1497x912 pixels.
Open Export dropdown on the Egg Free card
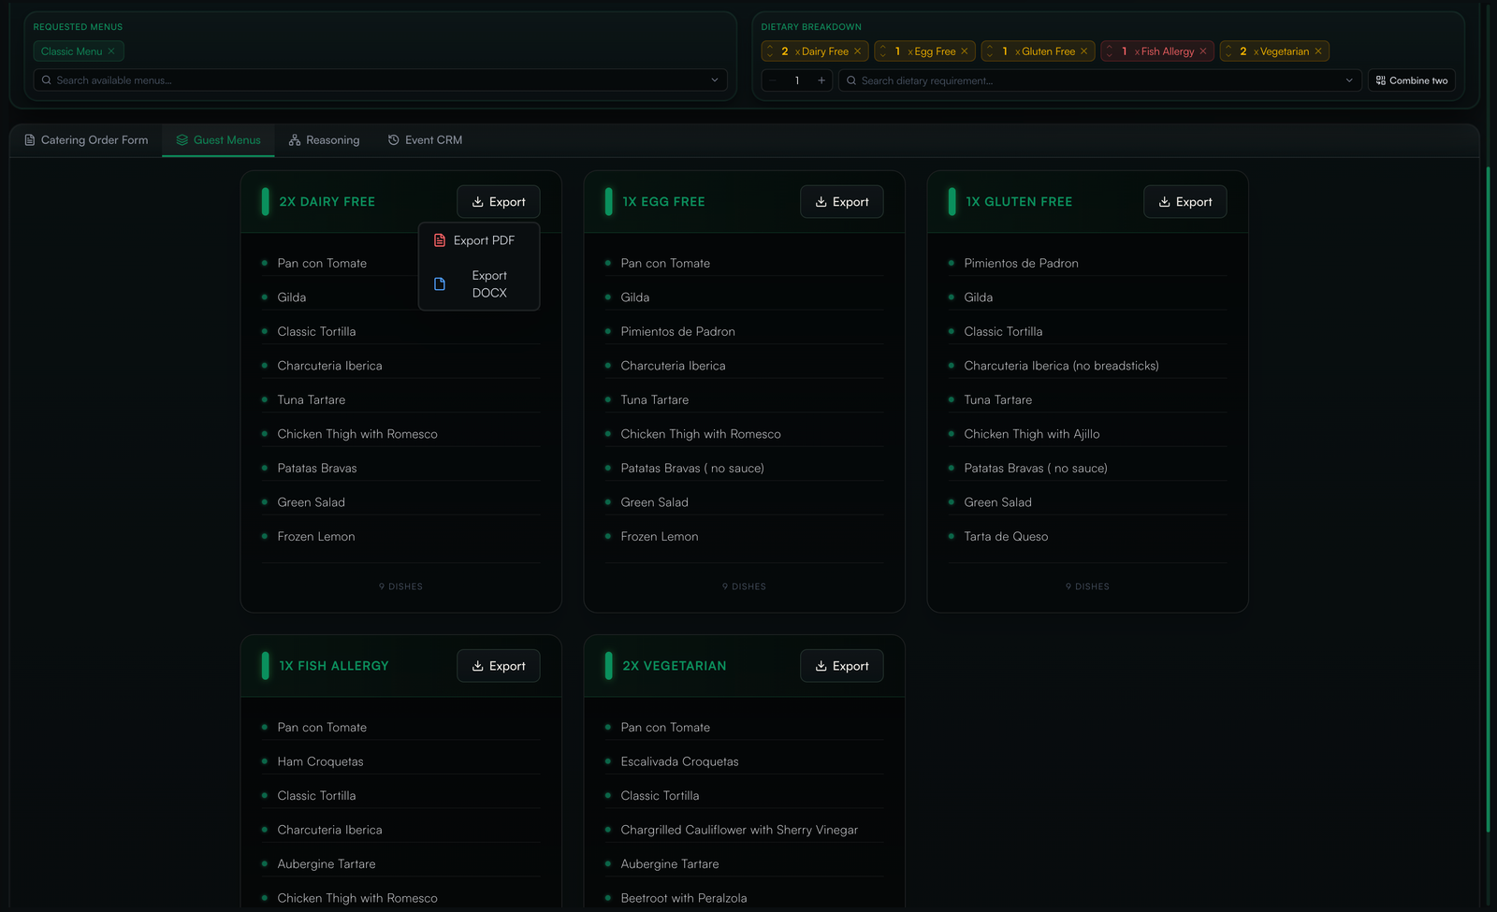click(x=842, y=202)
